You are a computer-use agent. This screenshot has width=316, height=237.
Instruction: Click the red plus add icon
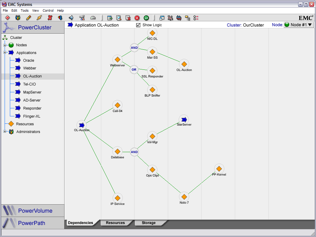pyautogui.click(x=7, y=18)
